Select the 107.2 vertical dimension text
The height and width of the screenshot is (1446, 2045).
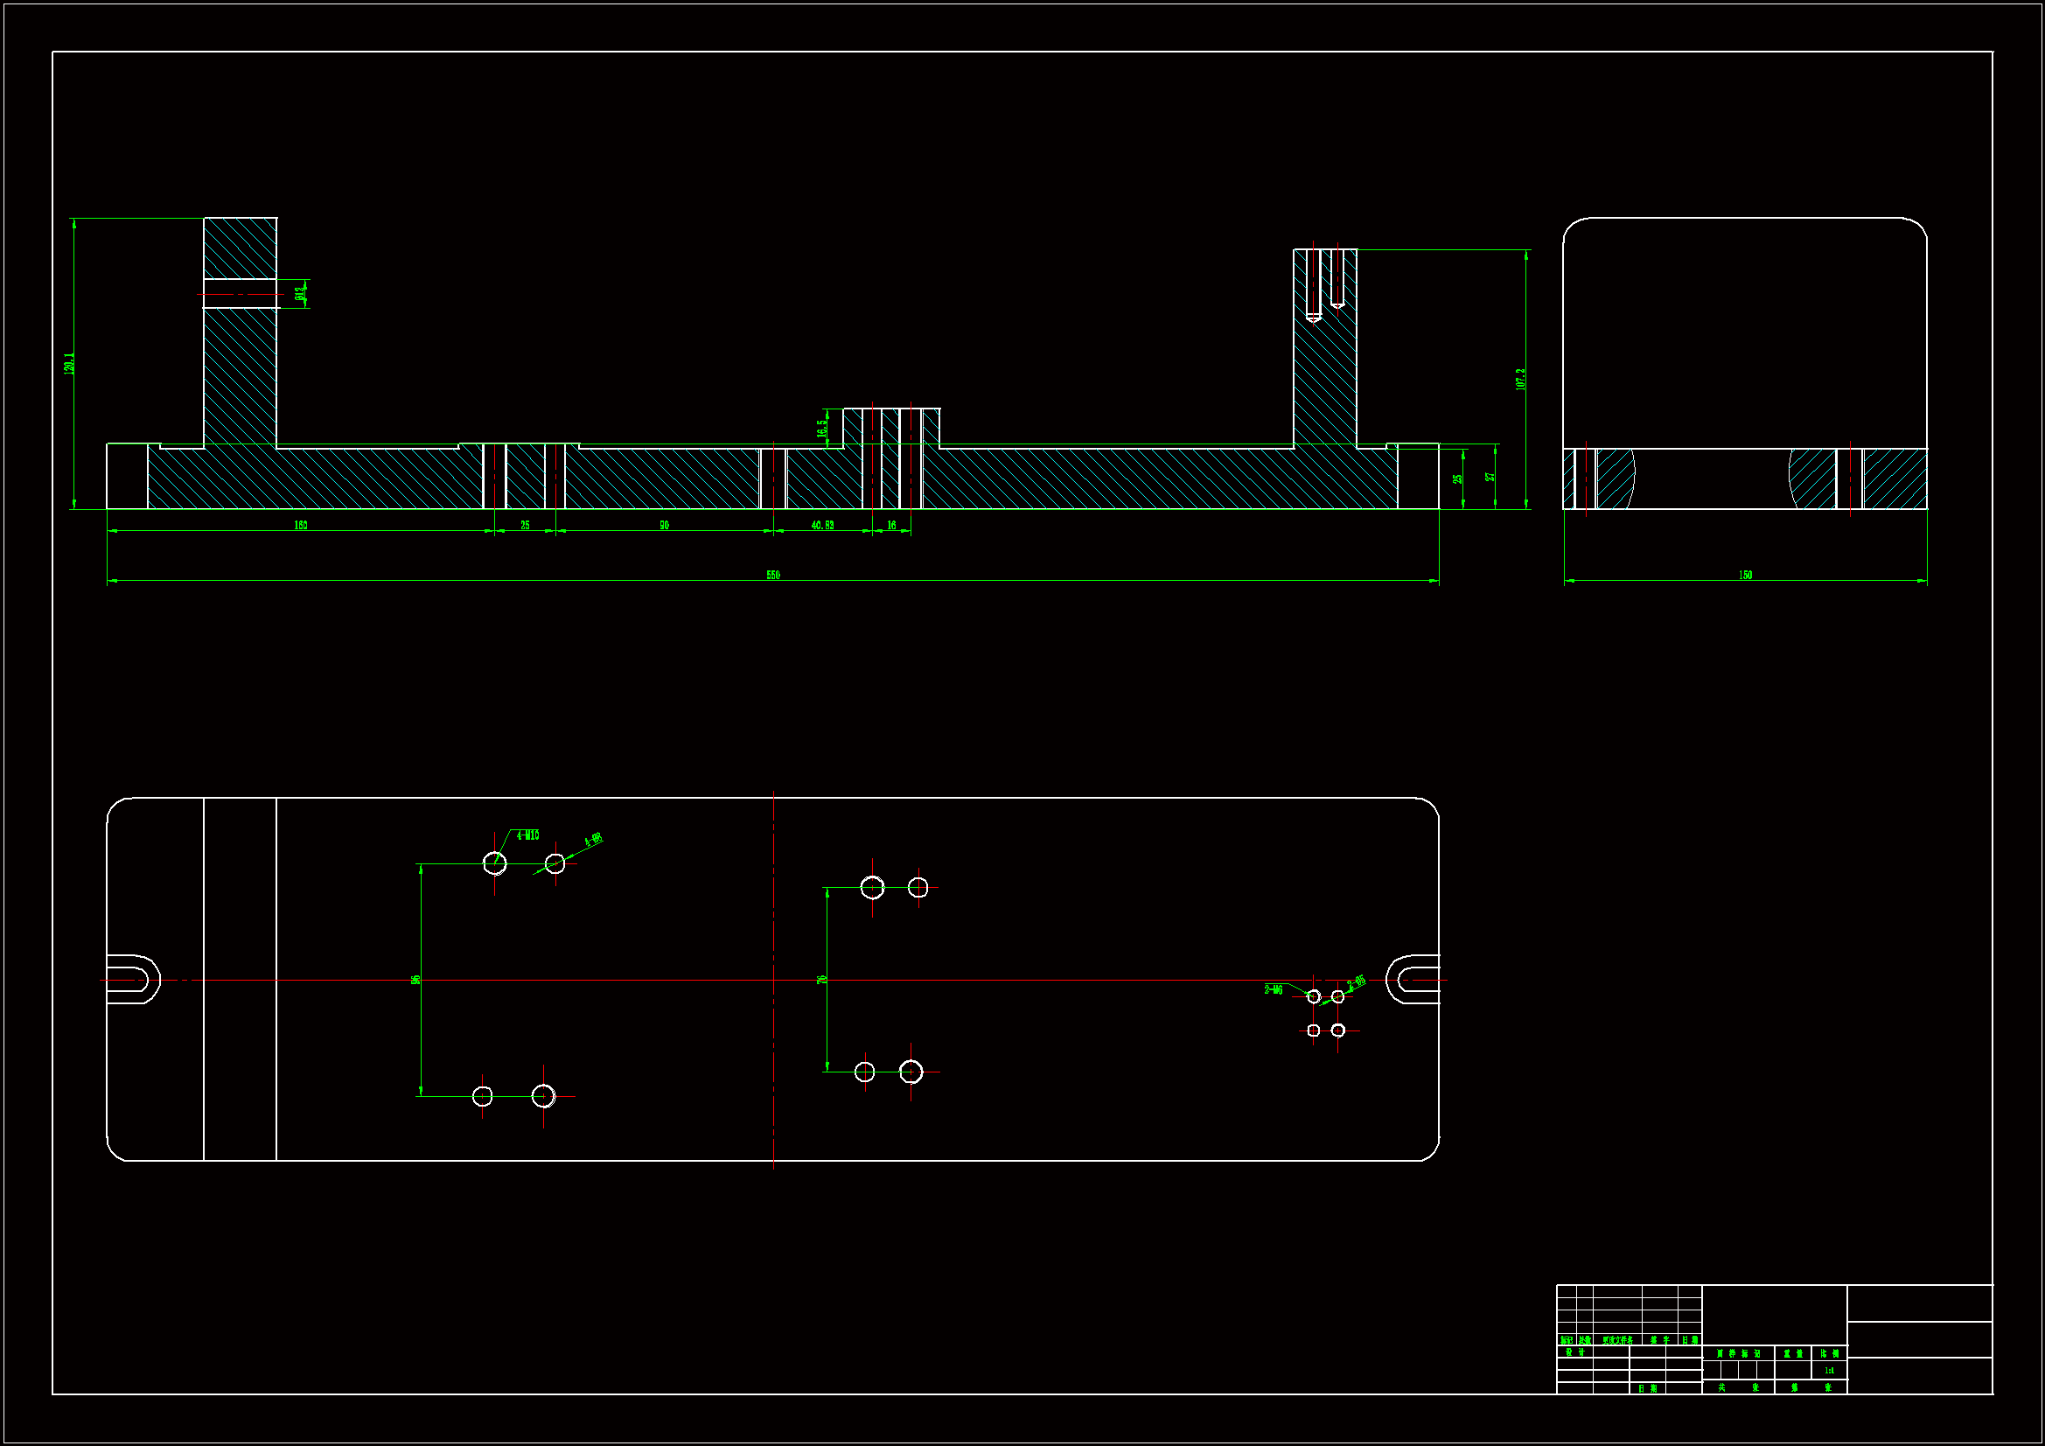point(1520,380)
